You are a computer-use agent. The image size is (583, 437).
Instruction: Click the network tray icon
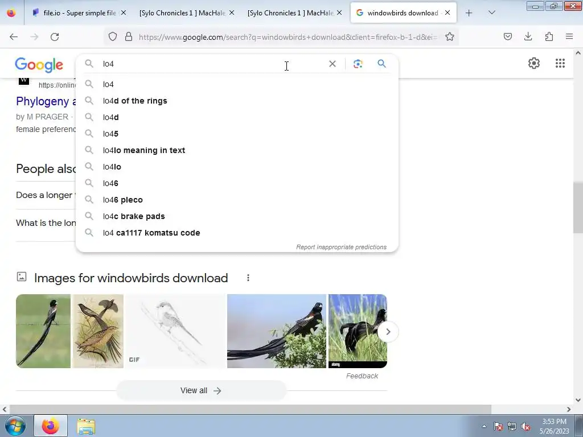(x=512, y=427)
